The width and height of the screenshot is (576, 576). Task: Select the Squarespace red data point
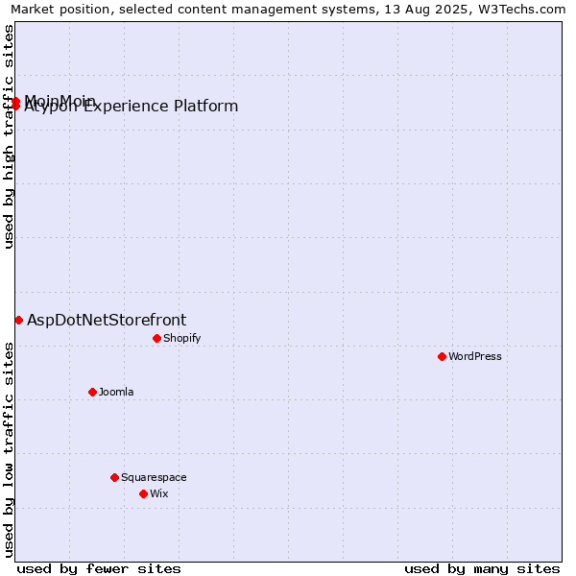[114, 477]
